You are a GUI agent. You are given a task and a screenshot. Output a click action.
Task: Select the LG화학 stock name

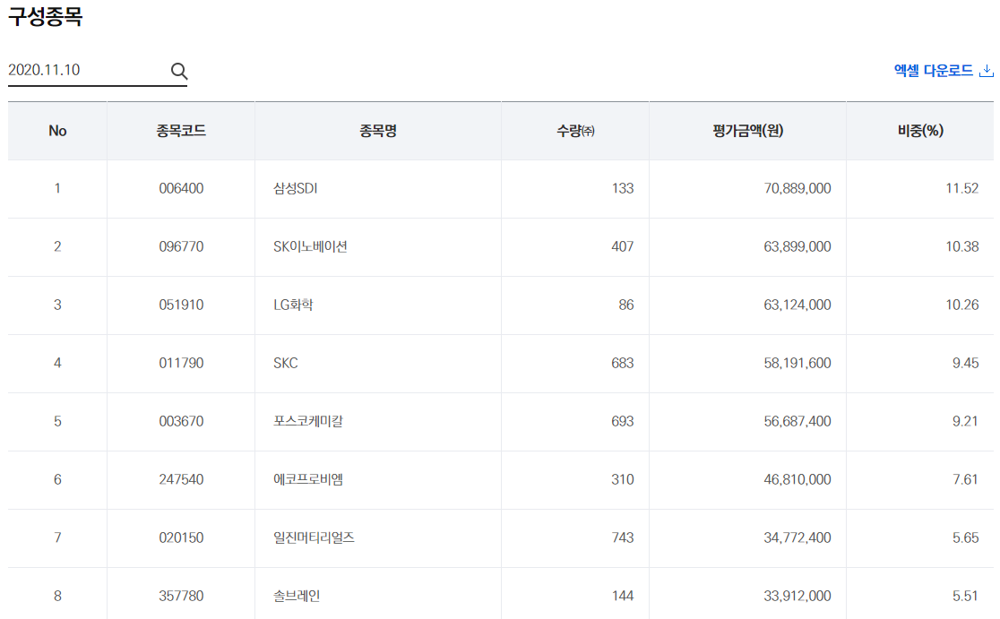[x=293, y=305]
